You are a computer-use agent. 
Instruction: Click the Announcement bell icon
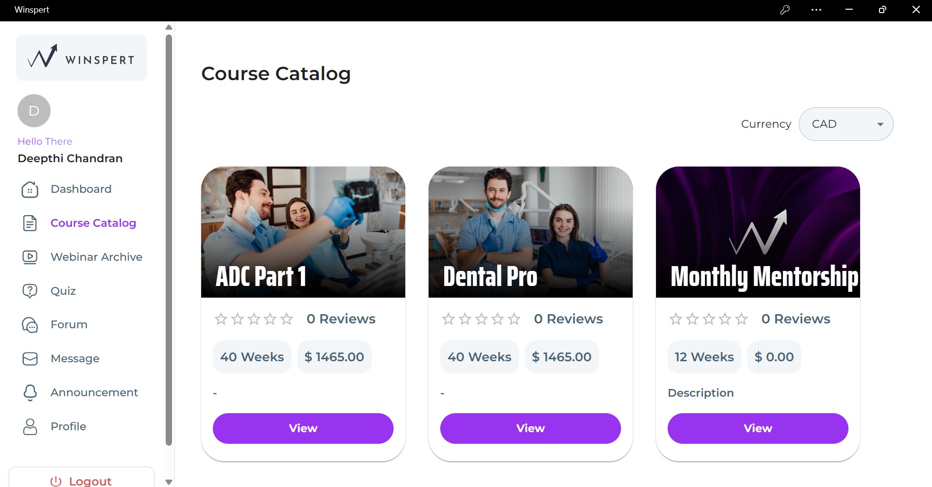tap(30, 392)
